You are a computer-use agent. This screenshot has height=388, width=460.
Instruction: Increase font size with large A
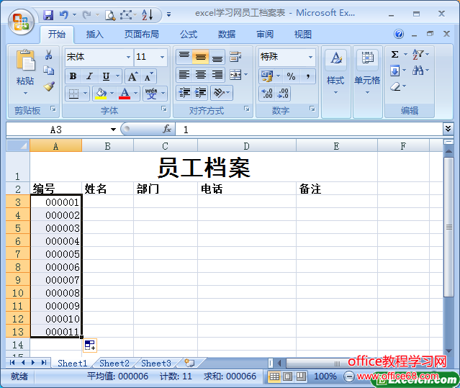coord(132,76)
